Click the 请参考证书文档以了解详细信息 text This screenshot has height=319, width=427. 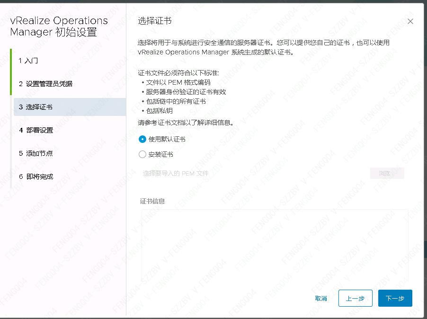(186, 123)
